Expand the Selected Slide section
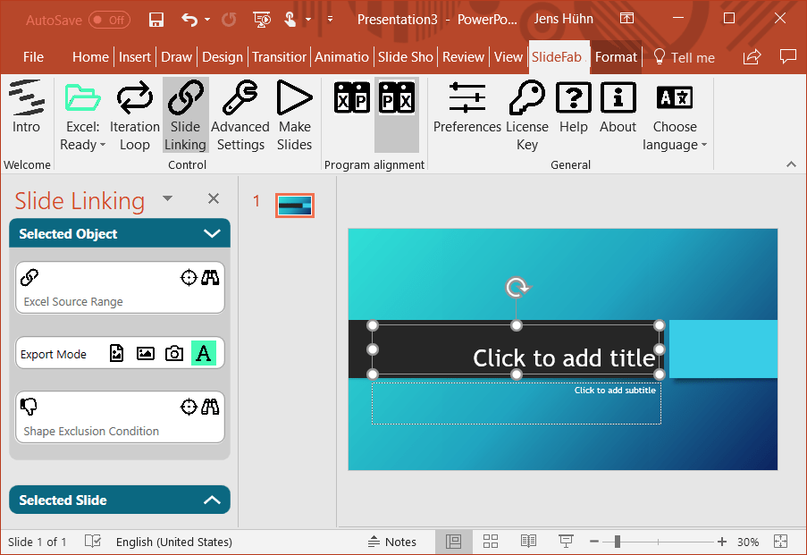 coord(212,500)
